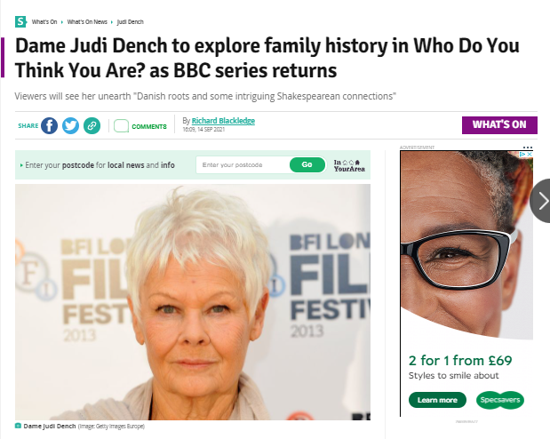Viewport: 550px width, 439px height.
Task: Open the Dame Judi Dench photo
Action: coord(193,302)
